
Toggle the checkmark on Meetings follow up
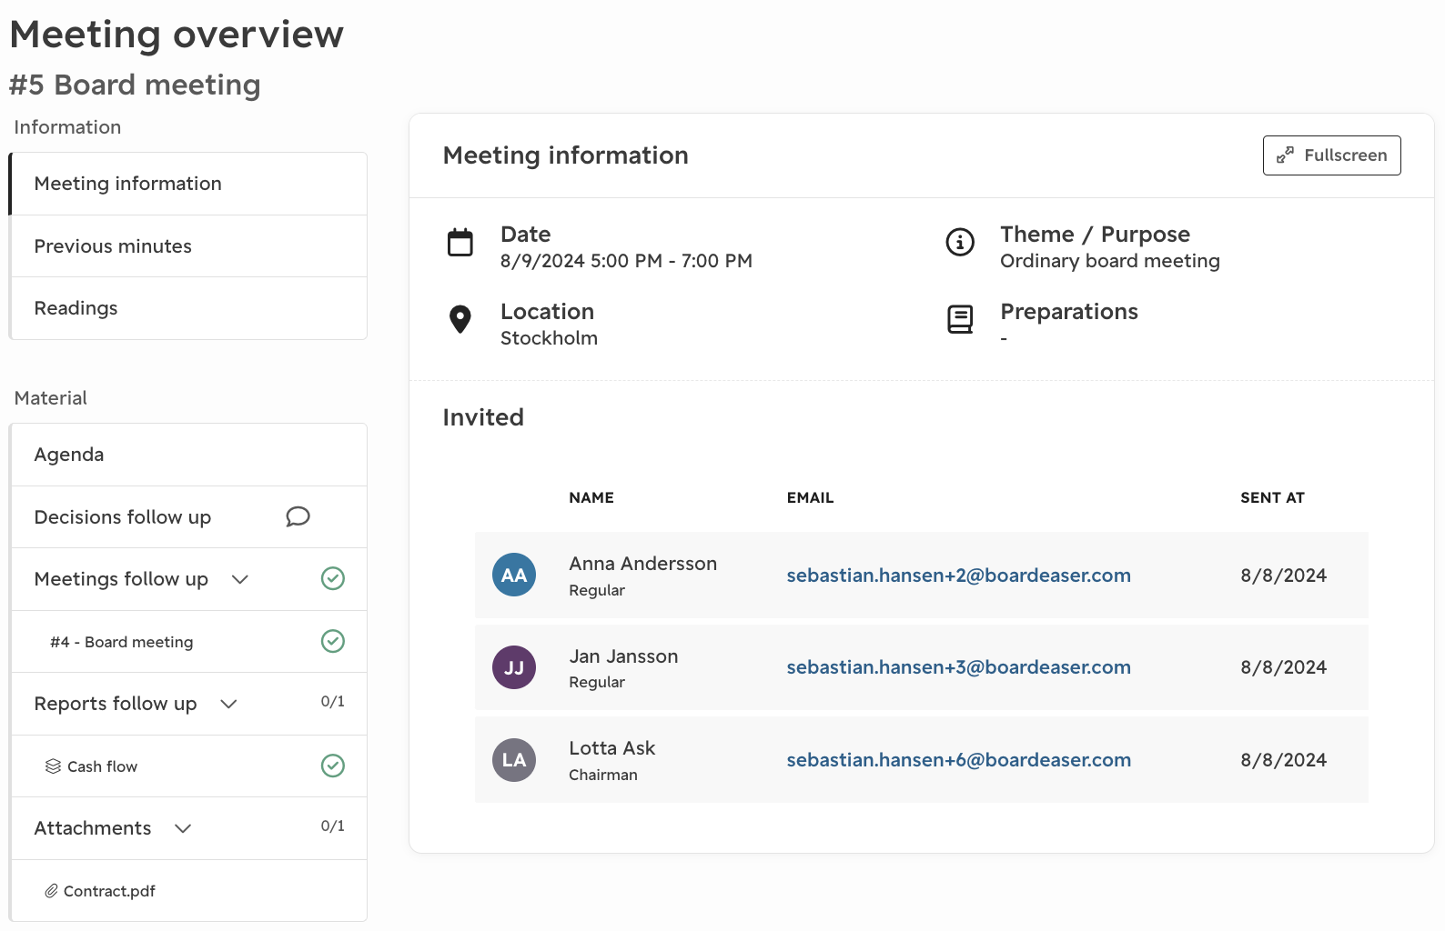(333, 578)
